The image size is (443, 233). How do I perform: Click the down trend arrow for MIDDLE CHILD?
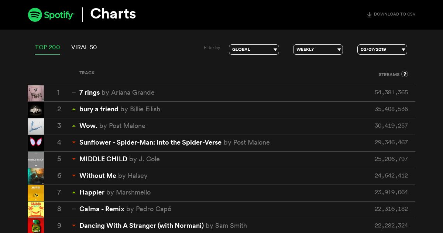coord(74,159)
